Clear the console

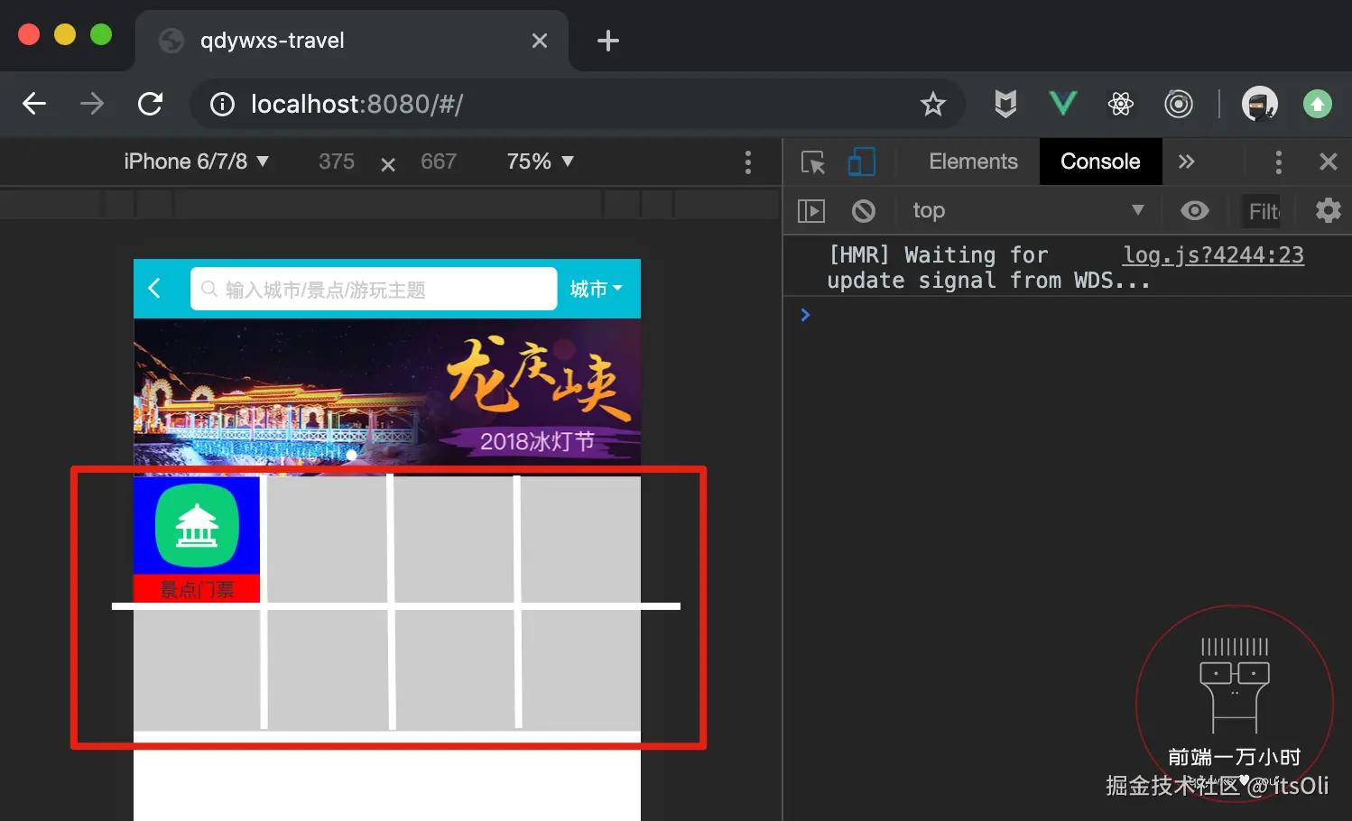[864, 211]
